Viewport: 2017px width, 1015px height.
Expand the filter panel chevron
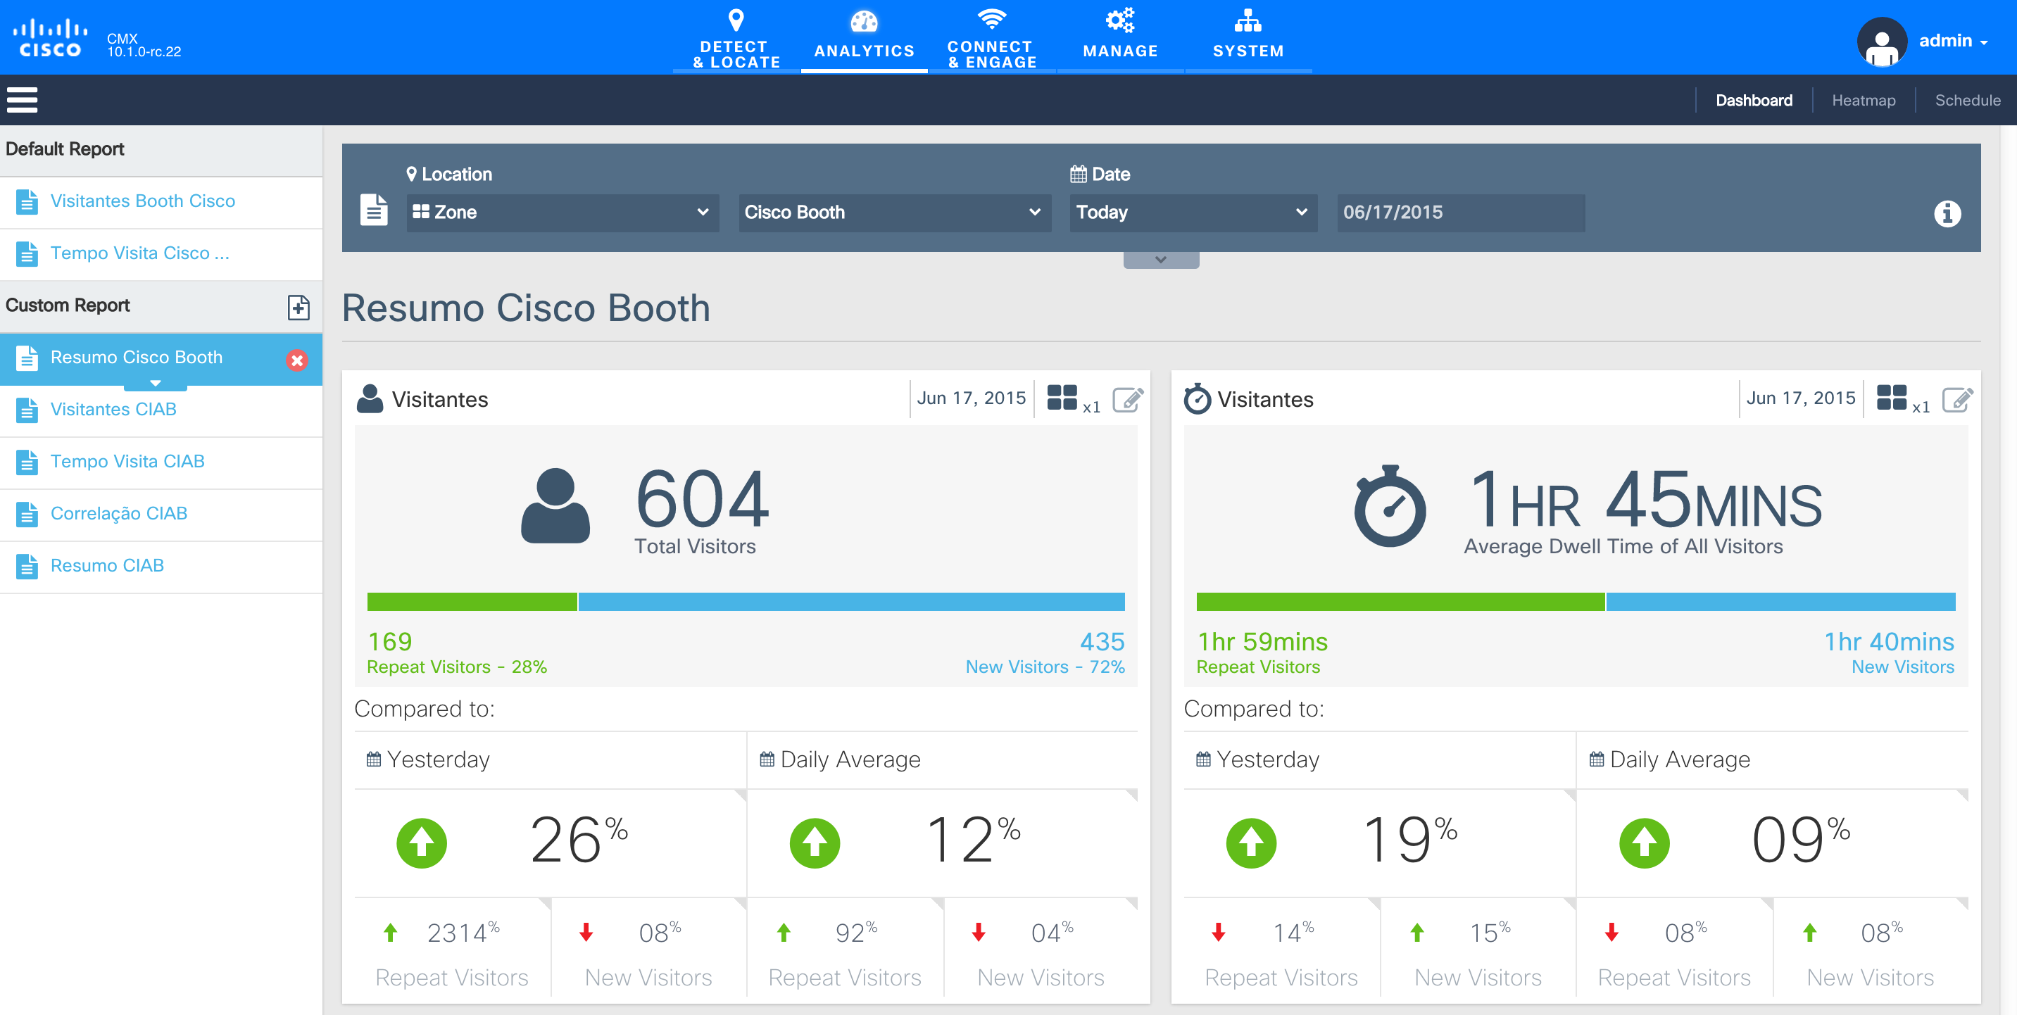[1160, 260]
